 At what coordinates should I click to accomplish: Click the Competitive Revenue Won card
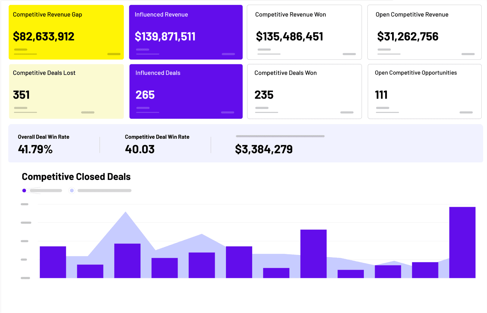coord(304,32)
